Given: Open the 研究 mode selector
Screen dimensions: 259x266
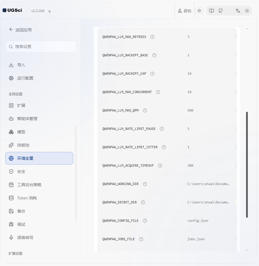Looking at the screenshot, I should click(185, 11).
